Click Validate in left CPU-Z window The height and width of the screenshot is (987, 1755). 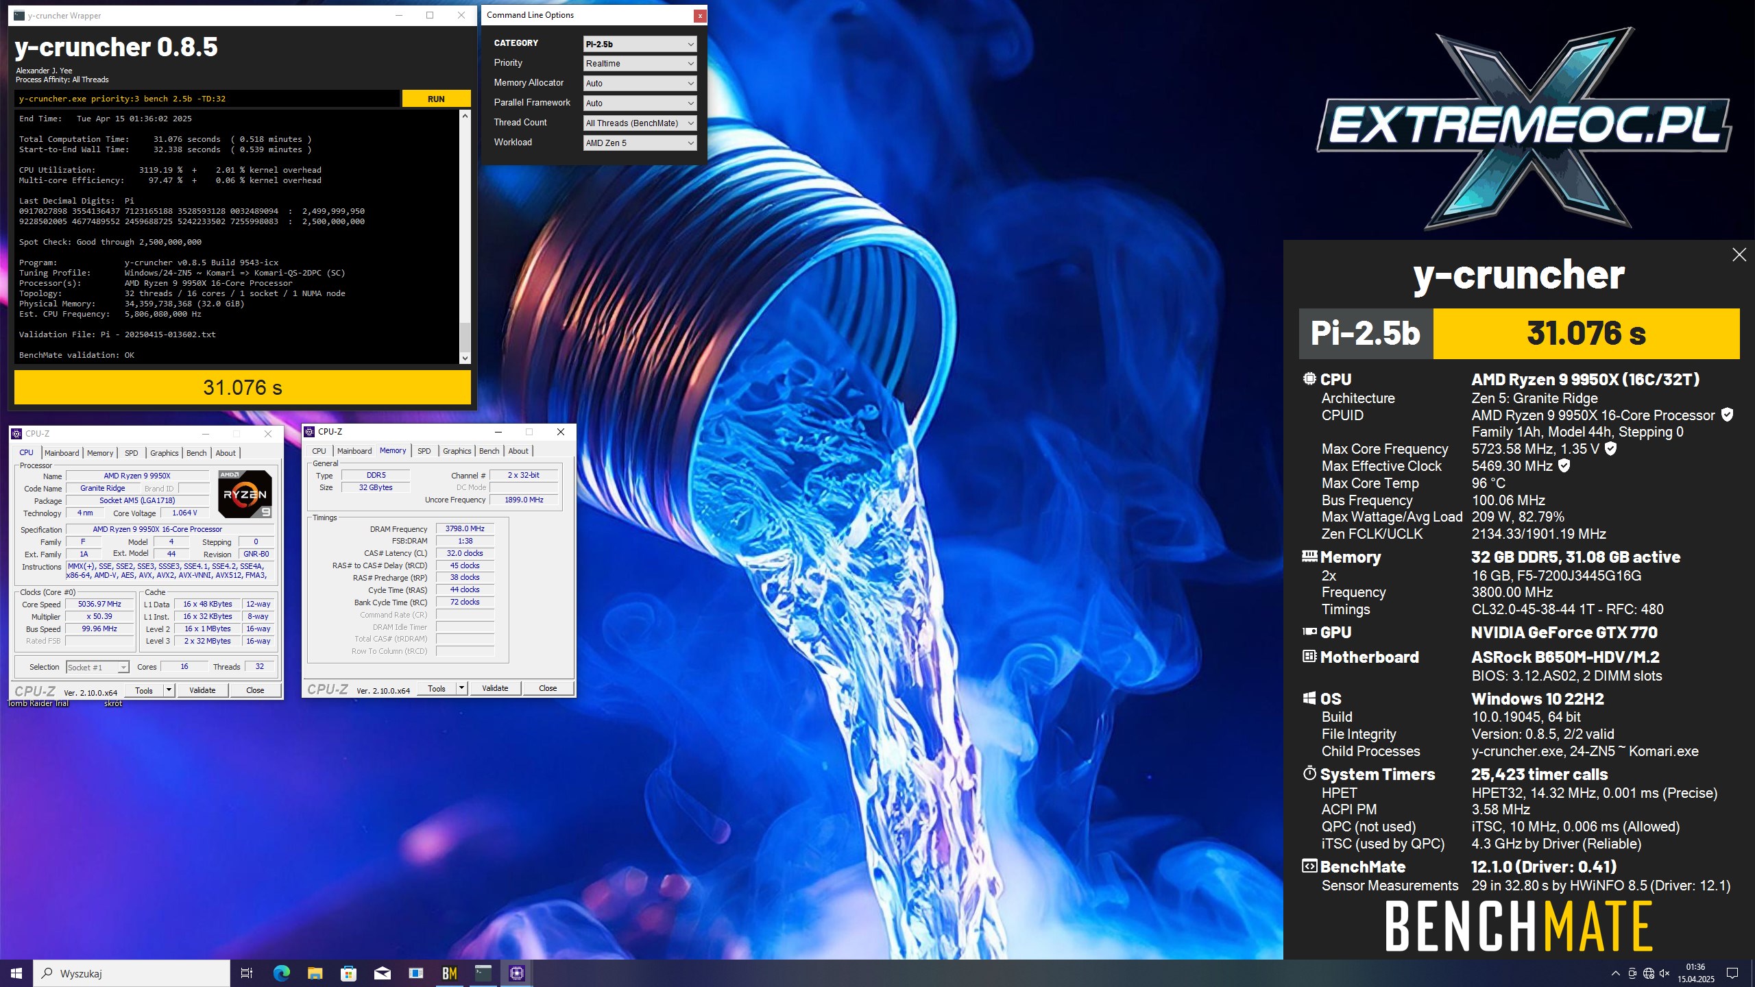[x=202, y=690]
